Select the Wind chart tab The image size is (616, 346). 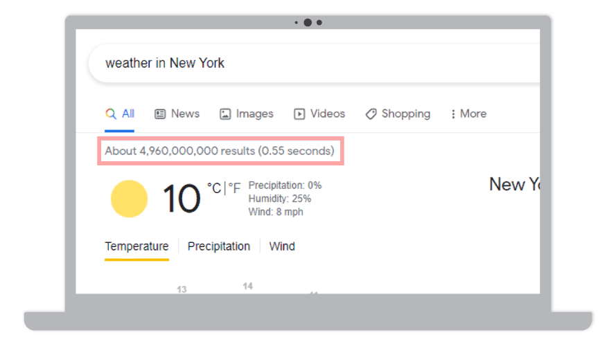[x=282, y=246]
